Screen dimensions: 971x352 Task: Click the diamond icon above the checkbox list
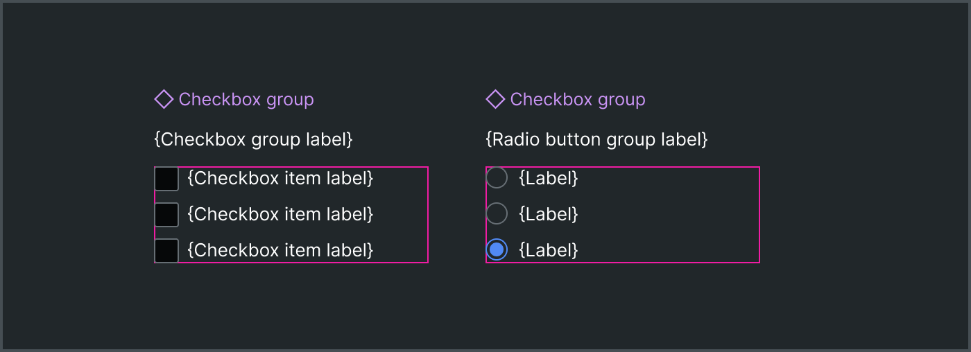click(164, 99)
